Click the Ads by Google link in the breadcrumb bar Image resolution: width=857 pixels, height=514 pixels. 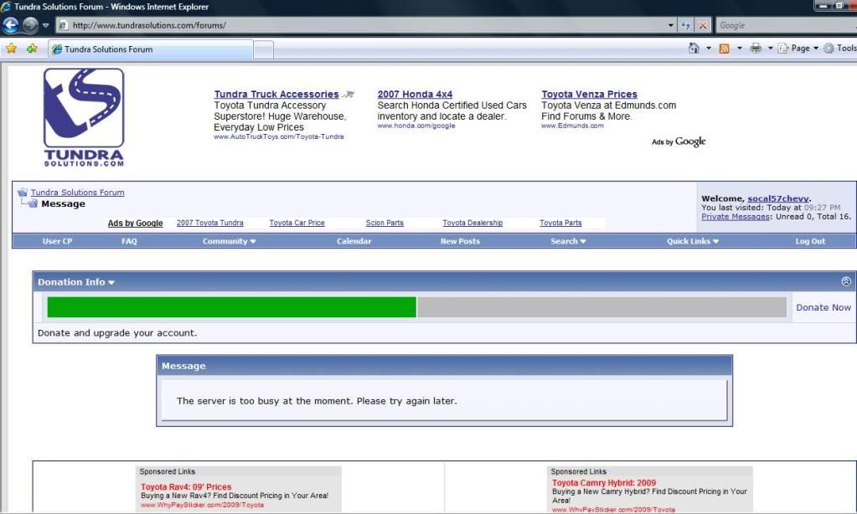tap(135, 223)
